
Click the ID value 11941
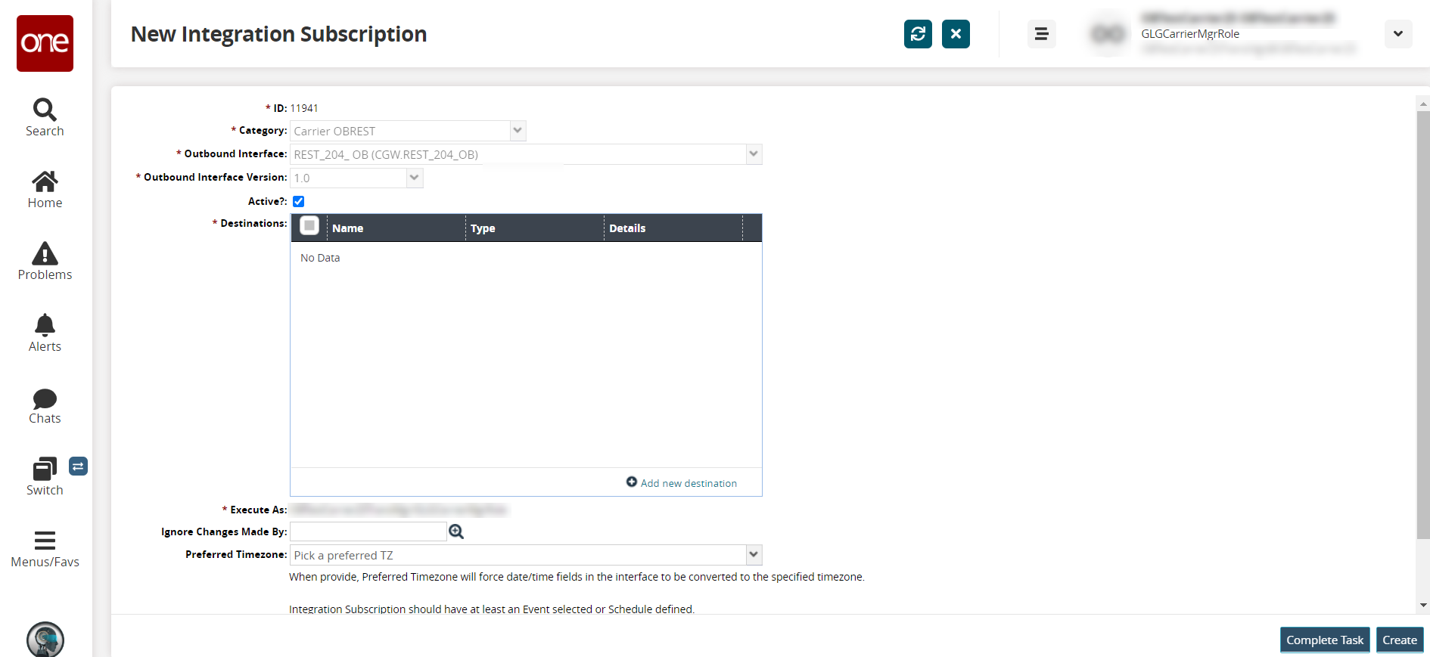(304, 108)
